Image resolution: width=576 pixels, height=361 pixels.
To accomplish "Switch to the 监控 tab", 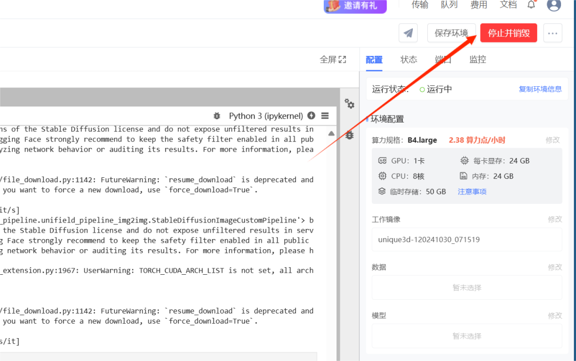I will coord(477,60).
